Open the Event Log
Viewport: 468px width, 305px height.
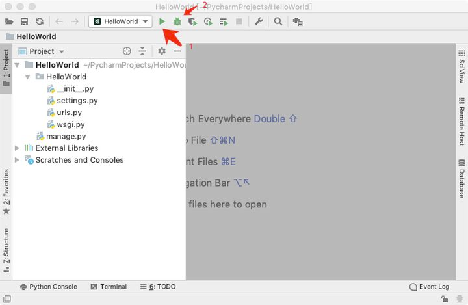coord(430,287)
